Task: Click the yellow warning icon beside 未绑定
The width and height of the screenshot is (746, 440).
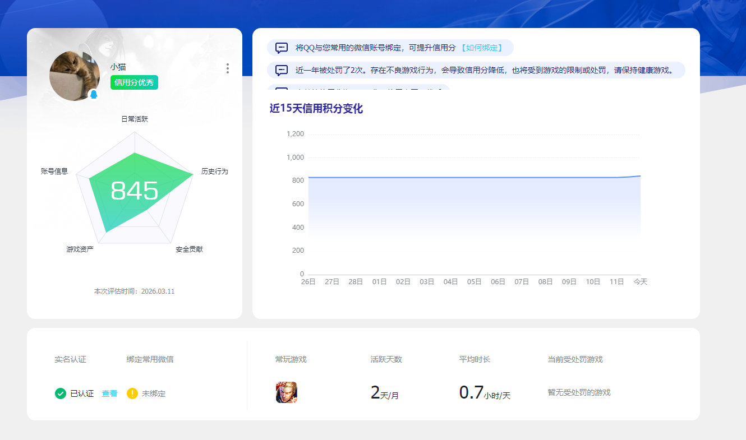Action: click(131, 393)
